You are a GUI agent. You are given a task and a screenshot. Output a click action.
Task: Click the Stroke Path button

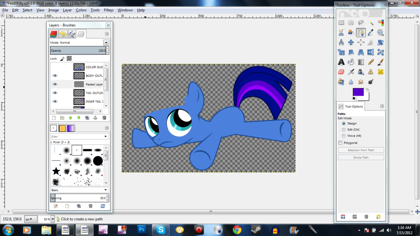click(x=360, y=157)
